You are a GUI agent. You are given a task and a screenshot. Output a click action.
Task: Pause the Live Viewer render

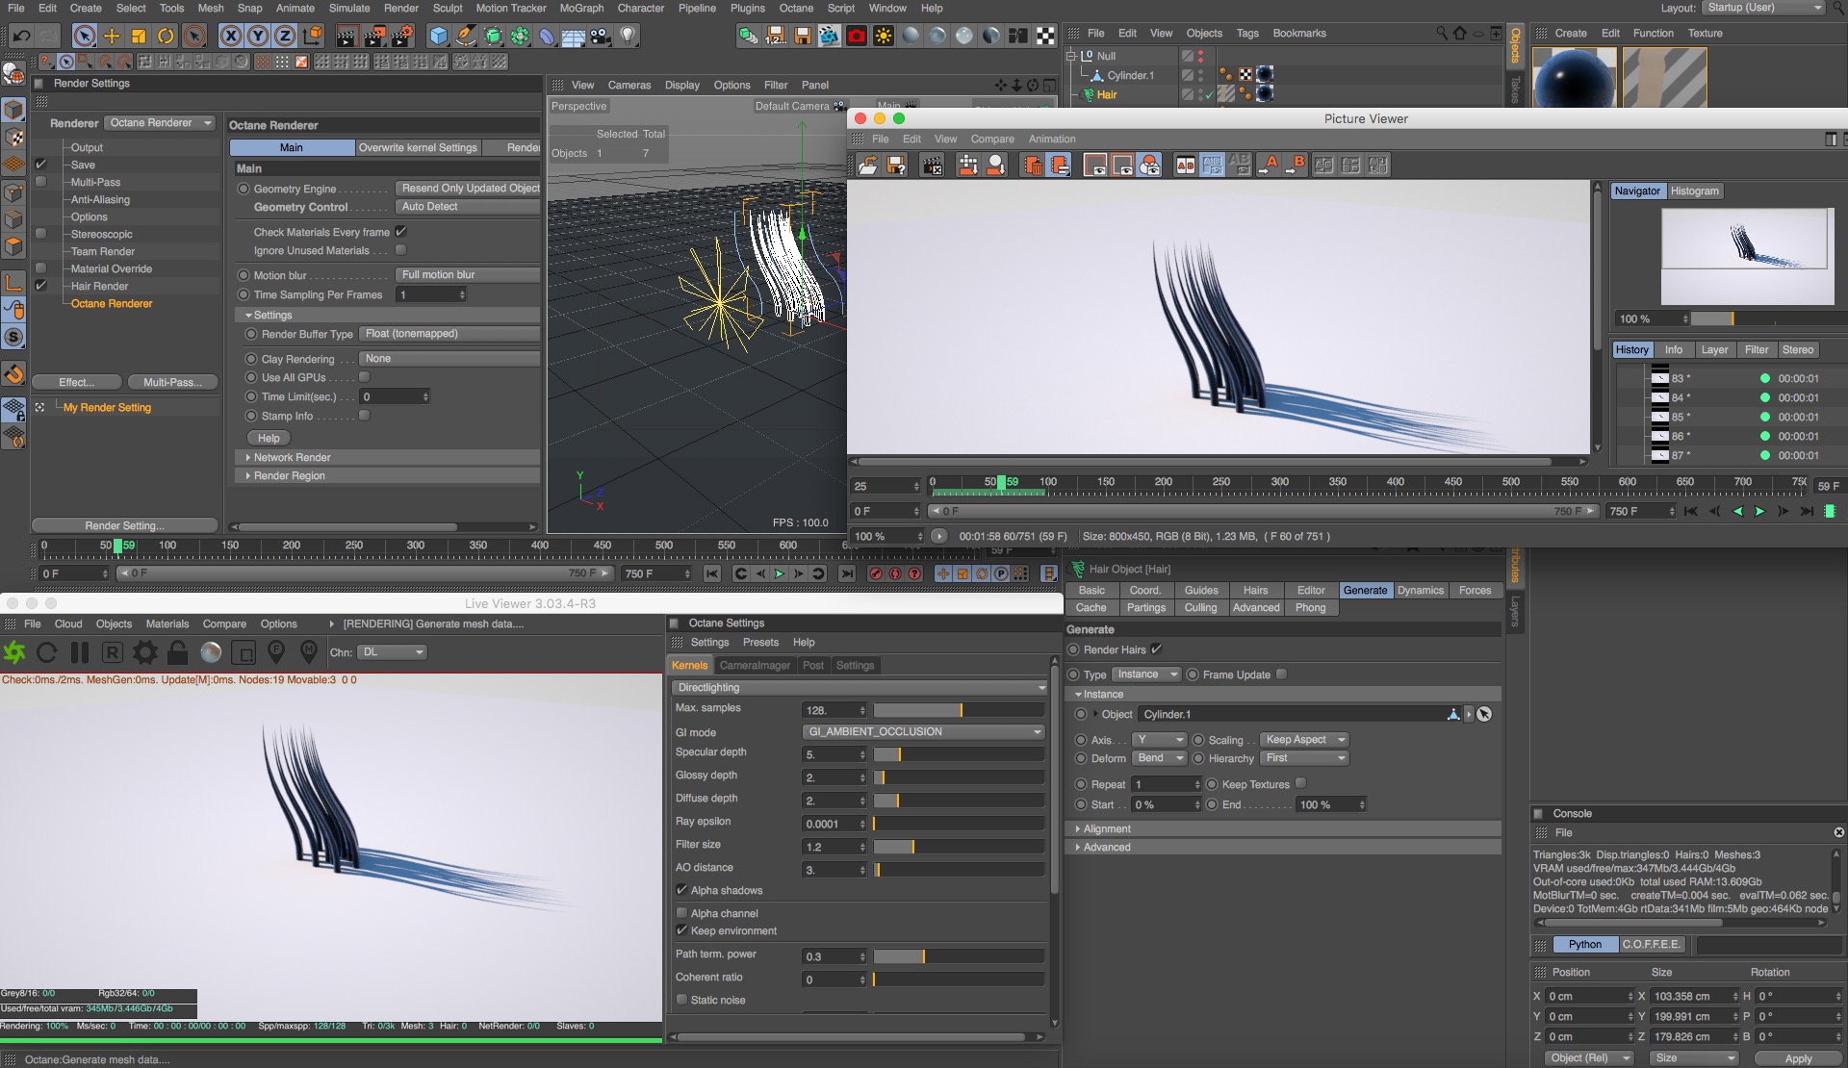80,652
